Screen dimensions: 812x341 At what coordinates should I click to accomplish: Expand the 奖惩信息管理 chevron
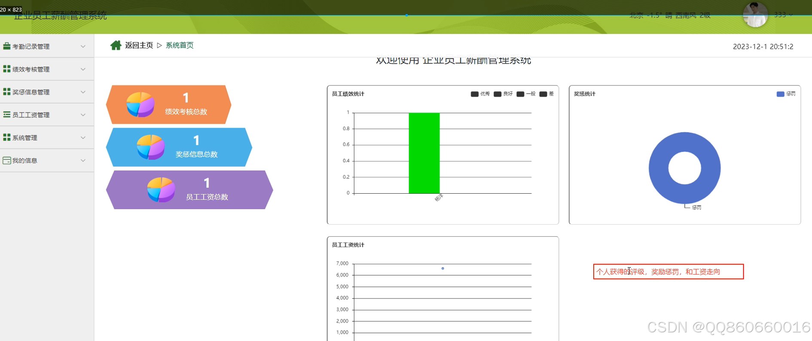[83, 92]
